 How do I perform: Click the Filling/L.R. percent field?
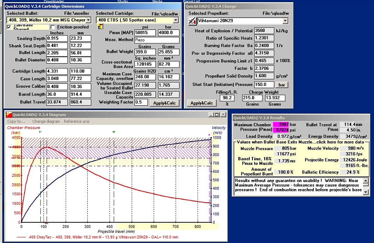coord(227,98)
